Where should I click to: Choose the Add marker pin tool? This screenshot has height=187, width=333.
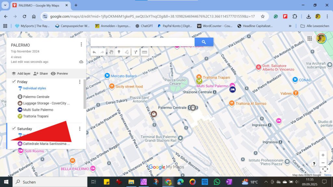click(x=119, y=52)
